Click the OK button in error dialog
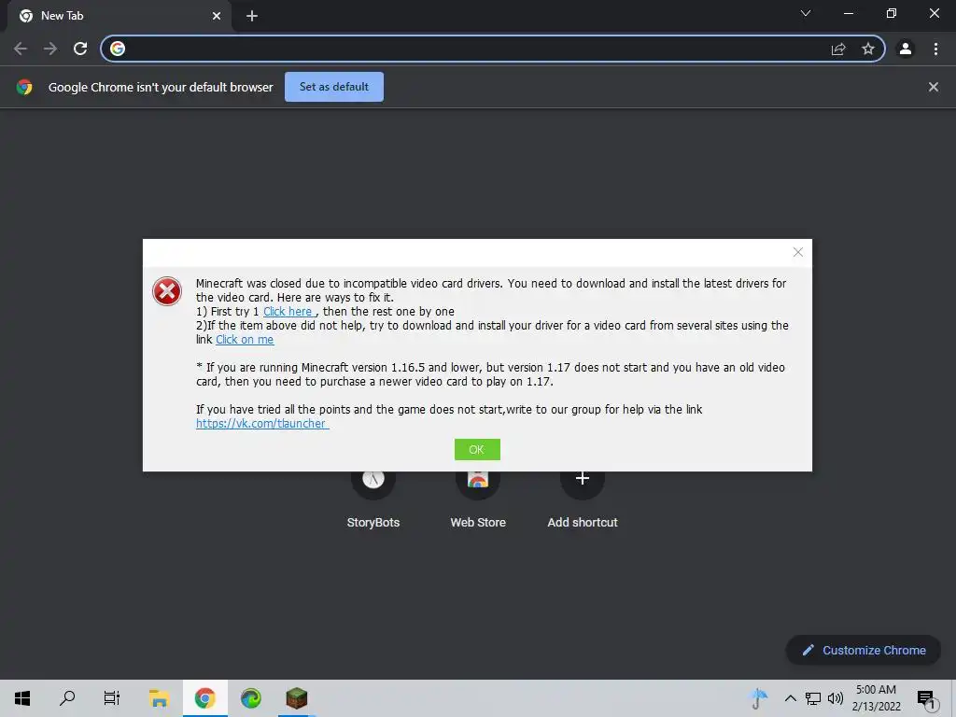The image size is (956, 717). coord(477,449)
